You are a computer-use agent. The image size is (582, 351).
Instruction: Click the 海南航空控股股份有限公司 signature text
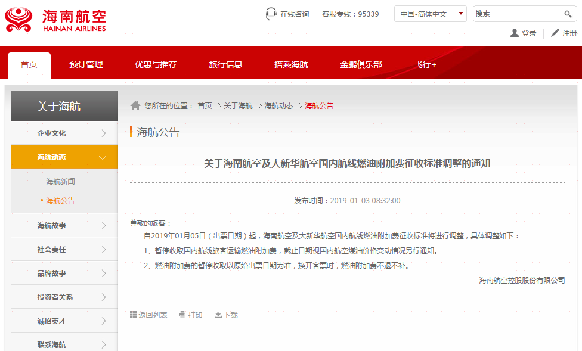tap(522, 281)
